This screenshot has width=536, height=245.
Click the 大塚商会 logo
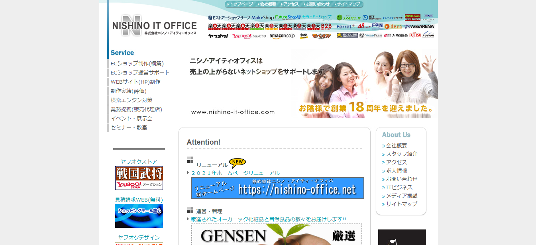click(x=396, y=35)
